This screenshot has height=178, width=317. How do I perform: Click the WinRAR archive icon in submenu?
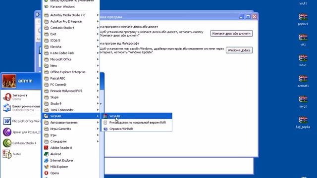coord(105,116)
